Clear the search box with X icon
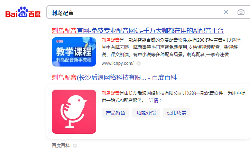 [225, 12]
